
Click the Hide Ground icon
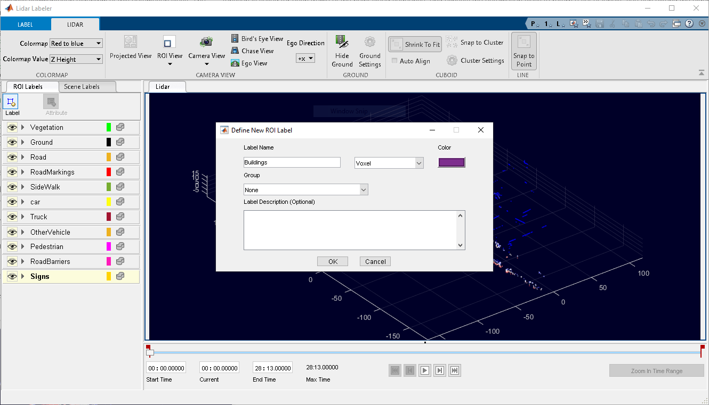click(342, 43)
